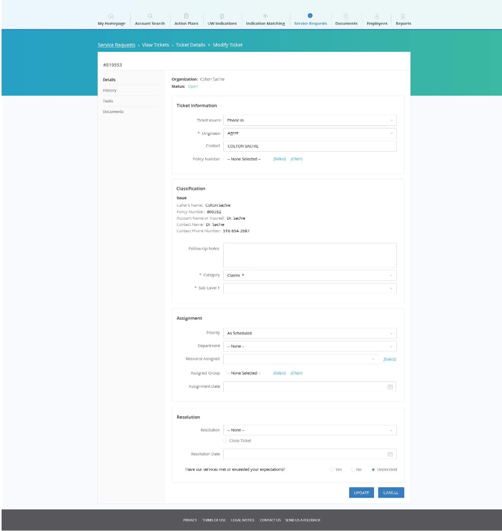Click Select link for Assigned Group

click(x=279, y=373)
